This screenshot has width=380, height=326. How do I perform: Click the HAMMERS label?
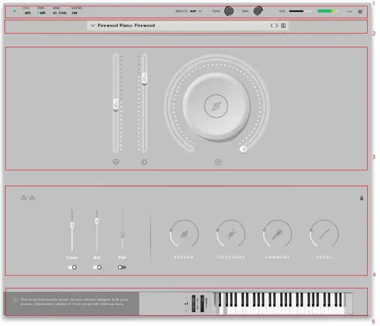(277, 257)
